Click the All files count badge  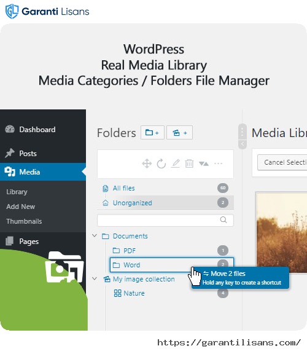[x=223, y=188]
